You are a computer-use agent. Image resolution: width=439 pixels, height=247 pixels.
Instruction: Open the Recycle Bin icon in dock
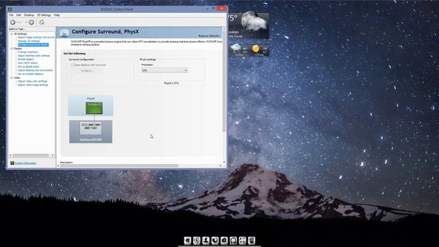point(252,240)
